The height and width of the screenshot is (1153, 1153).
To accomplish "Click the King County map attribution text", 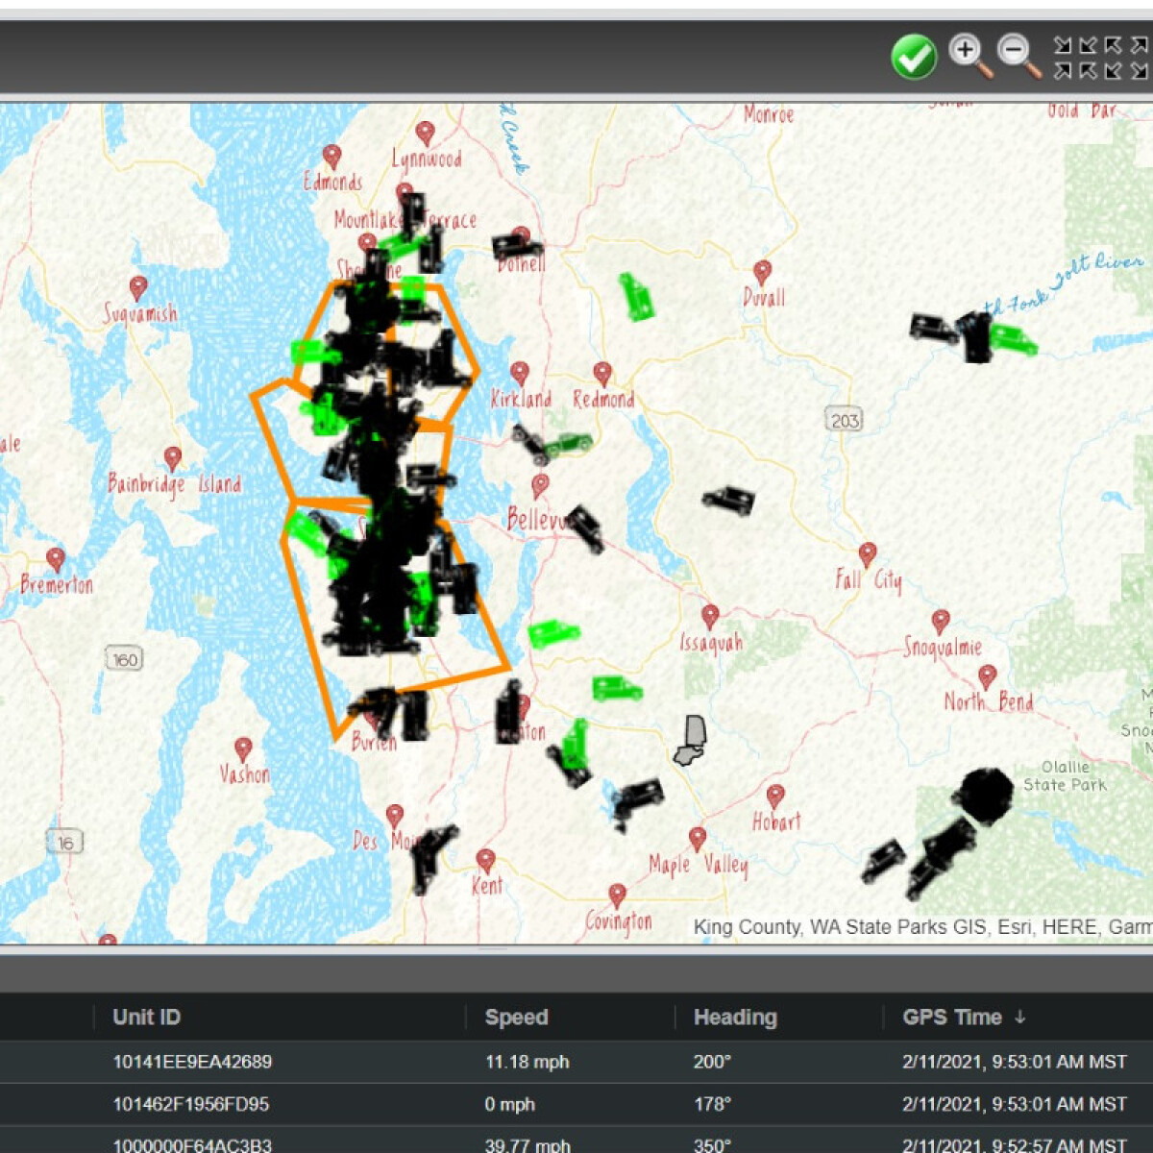I will [922, 927].
